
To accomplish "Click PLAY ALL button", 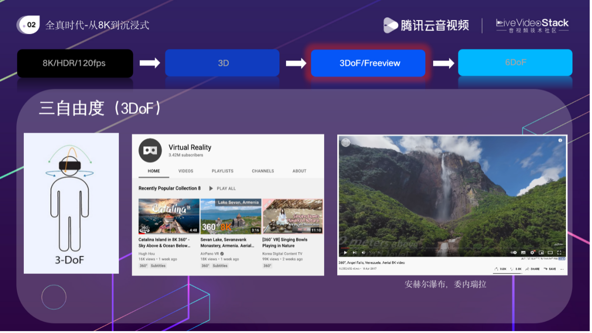I will pos(222,188).
